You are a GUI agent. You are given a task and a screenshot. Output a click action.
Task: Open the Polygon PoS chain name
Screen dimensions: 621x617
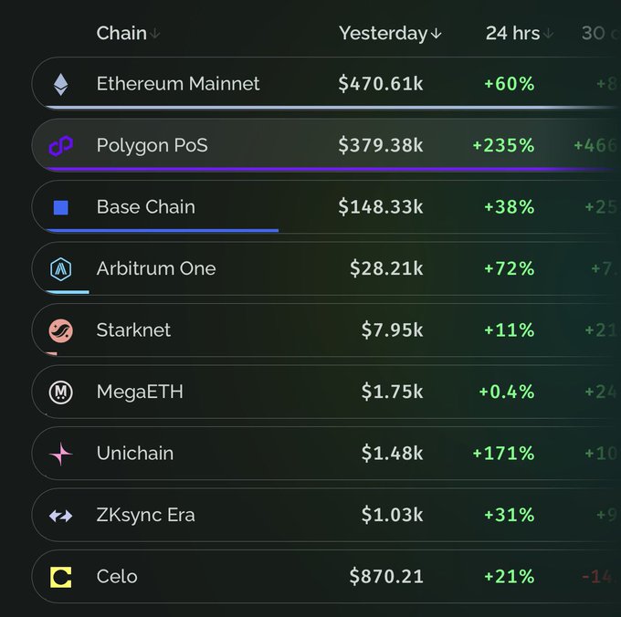tap(152, 145)
